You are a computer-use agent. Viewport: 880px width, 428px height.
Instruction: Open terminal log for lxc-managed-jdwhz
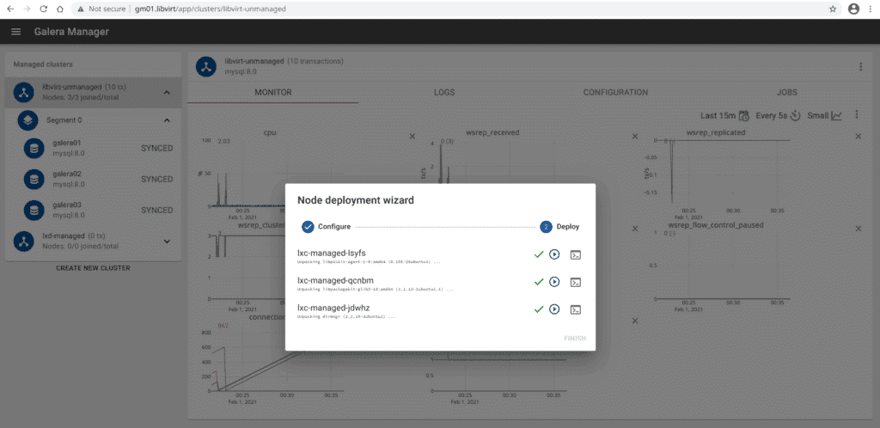[576, 309]
